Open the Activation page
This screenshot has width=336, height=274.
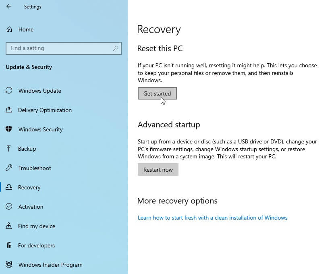pyautogui.click(x=31, y=207)
